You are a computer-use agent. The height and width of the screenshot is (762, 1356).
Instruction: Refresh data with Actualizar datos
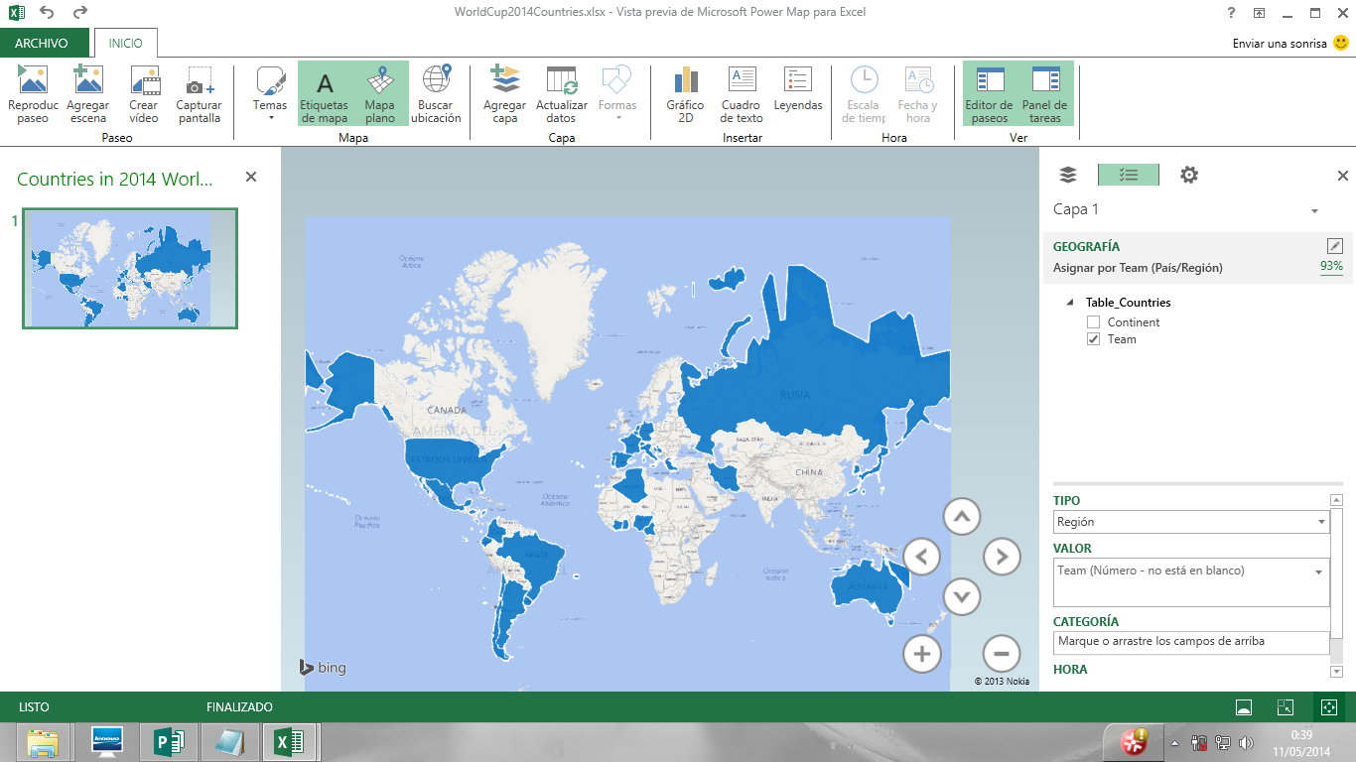point(562,94)
